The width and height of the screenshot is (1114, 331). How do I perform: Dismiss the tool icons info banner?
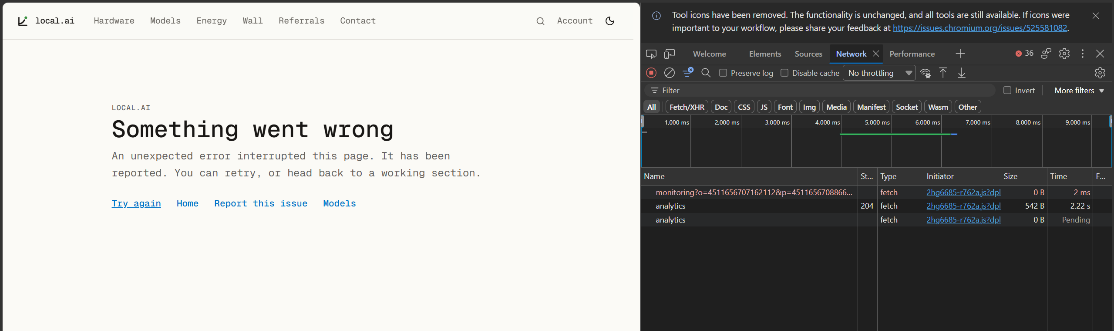pos(1096,16)
